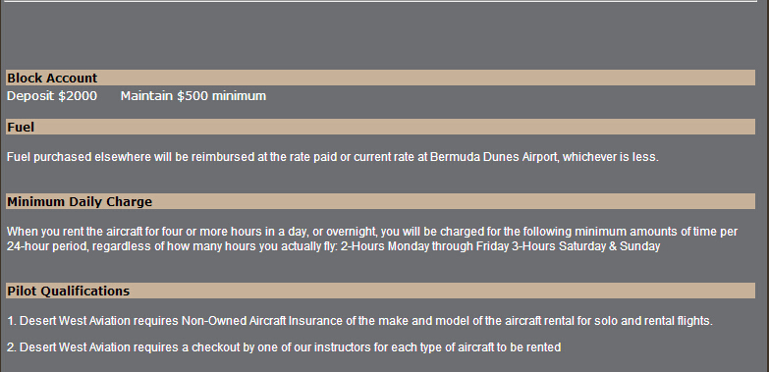The width and height of the screenshot is (769, 372).
Task: Click the Deposit $2000 text
Action: tap(52, 96)
